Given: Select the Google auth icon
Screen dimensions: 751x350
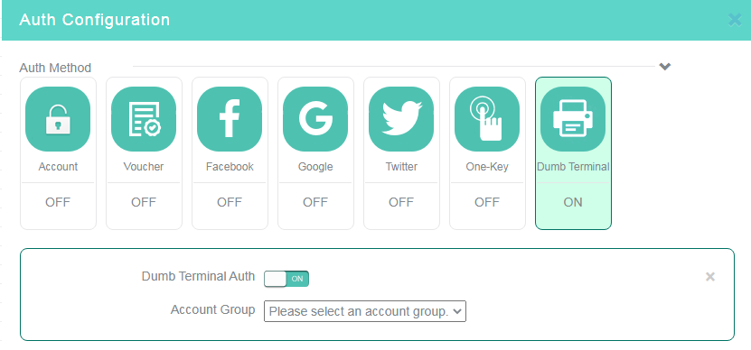Looking at the screenshot, I should [x=315, y=119].
